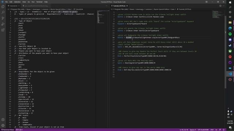Switch to the Tutorial.txt tab

[14, 6]
